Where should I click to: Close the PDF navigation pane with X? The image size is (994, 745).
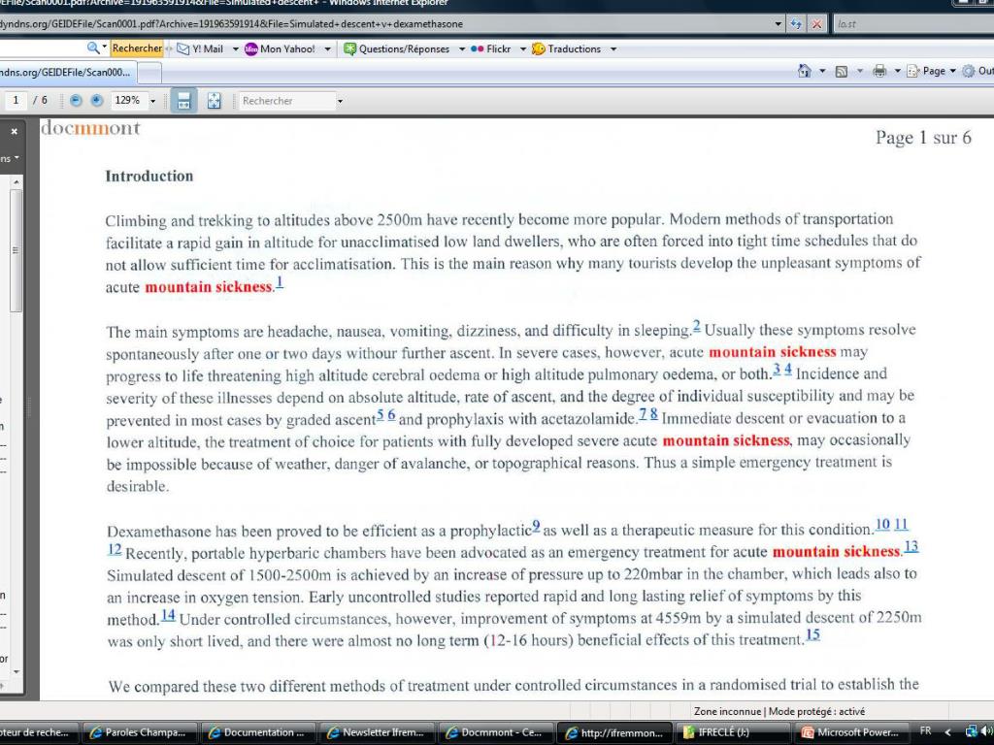tap(14, 132)
